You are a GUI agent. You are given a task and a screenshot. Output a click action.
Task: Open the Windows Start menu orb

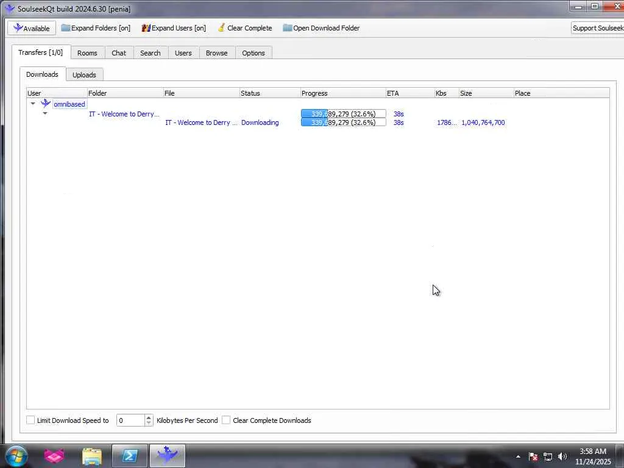[x=16, y=456]
